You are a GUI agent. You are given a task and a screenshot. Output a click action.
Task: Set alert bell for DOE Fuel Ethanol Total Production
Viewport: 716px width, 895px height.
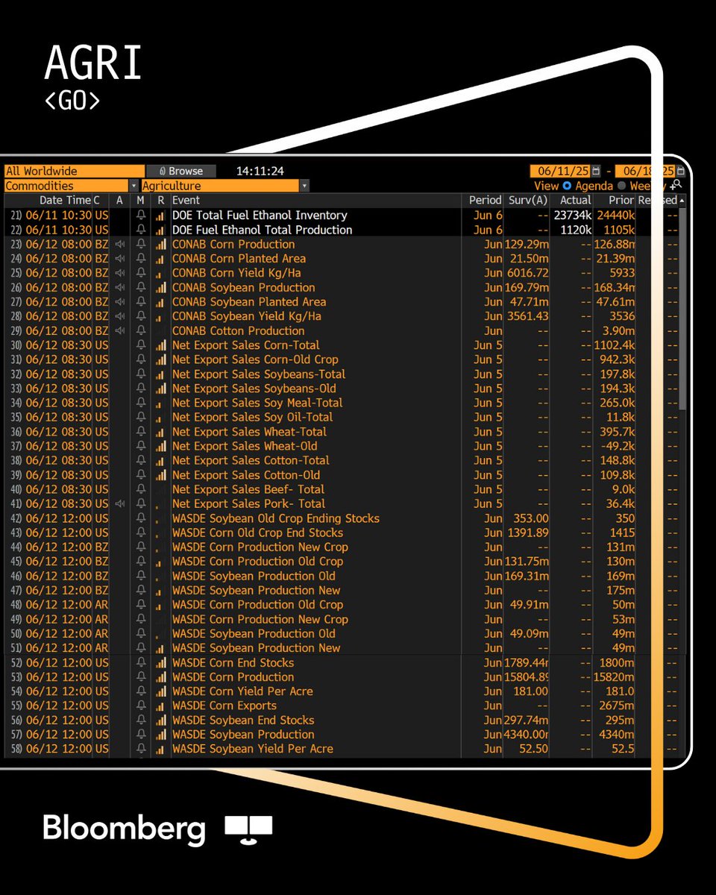(x=141, y=230)
